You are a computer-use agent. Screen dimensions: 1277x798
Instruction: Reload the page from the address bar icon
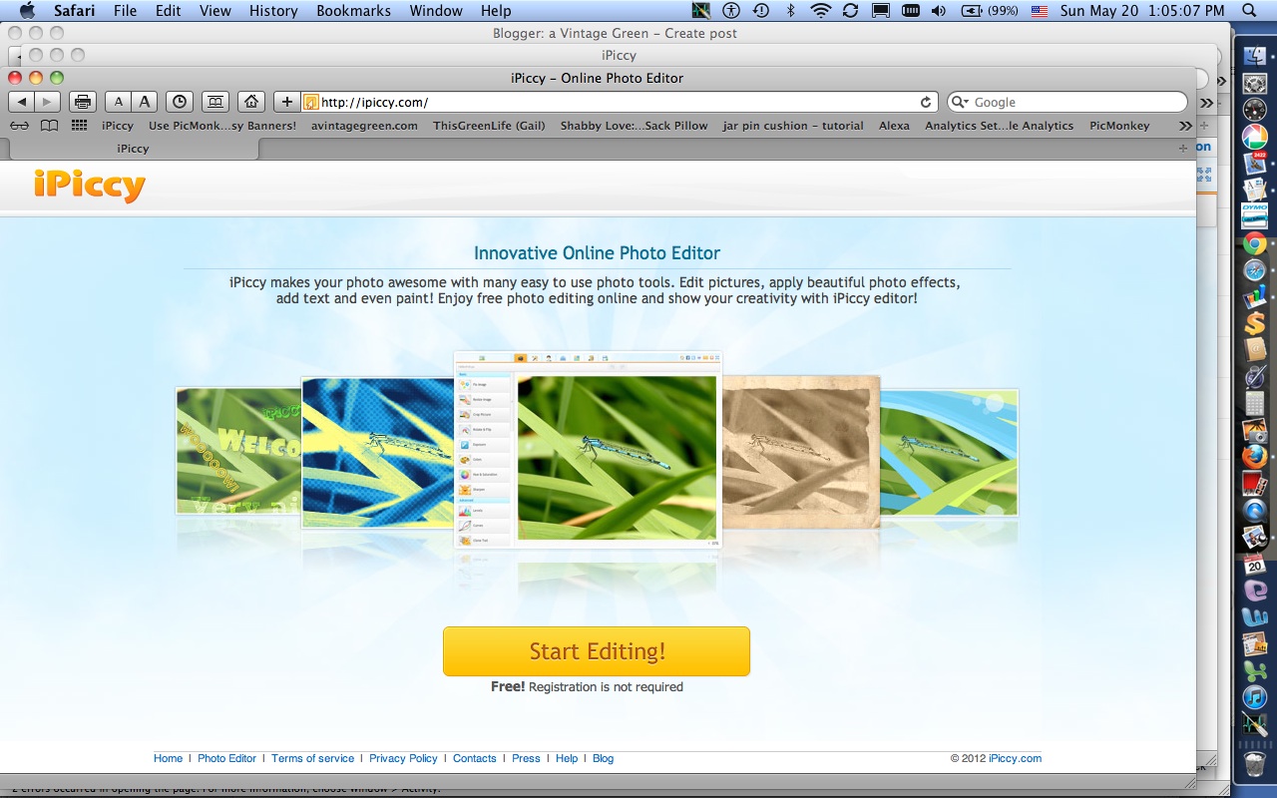[925, 101]
